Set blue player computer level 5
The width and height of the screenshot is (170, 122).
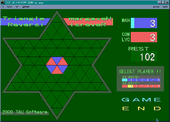coord(158,80)
